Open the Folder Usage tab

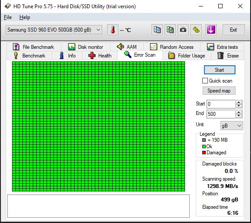click(x=187, y=56)
